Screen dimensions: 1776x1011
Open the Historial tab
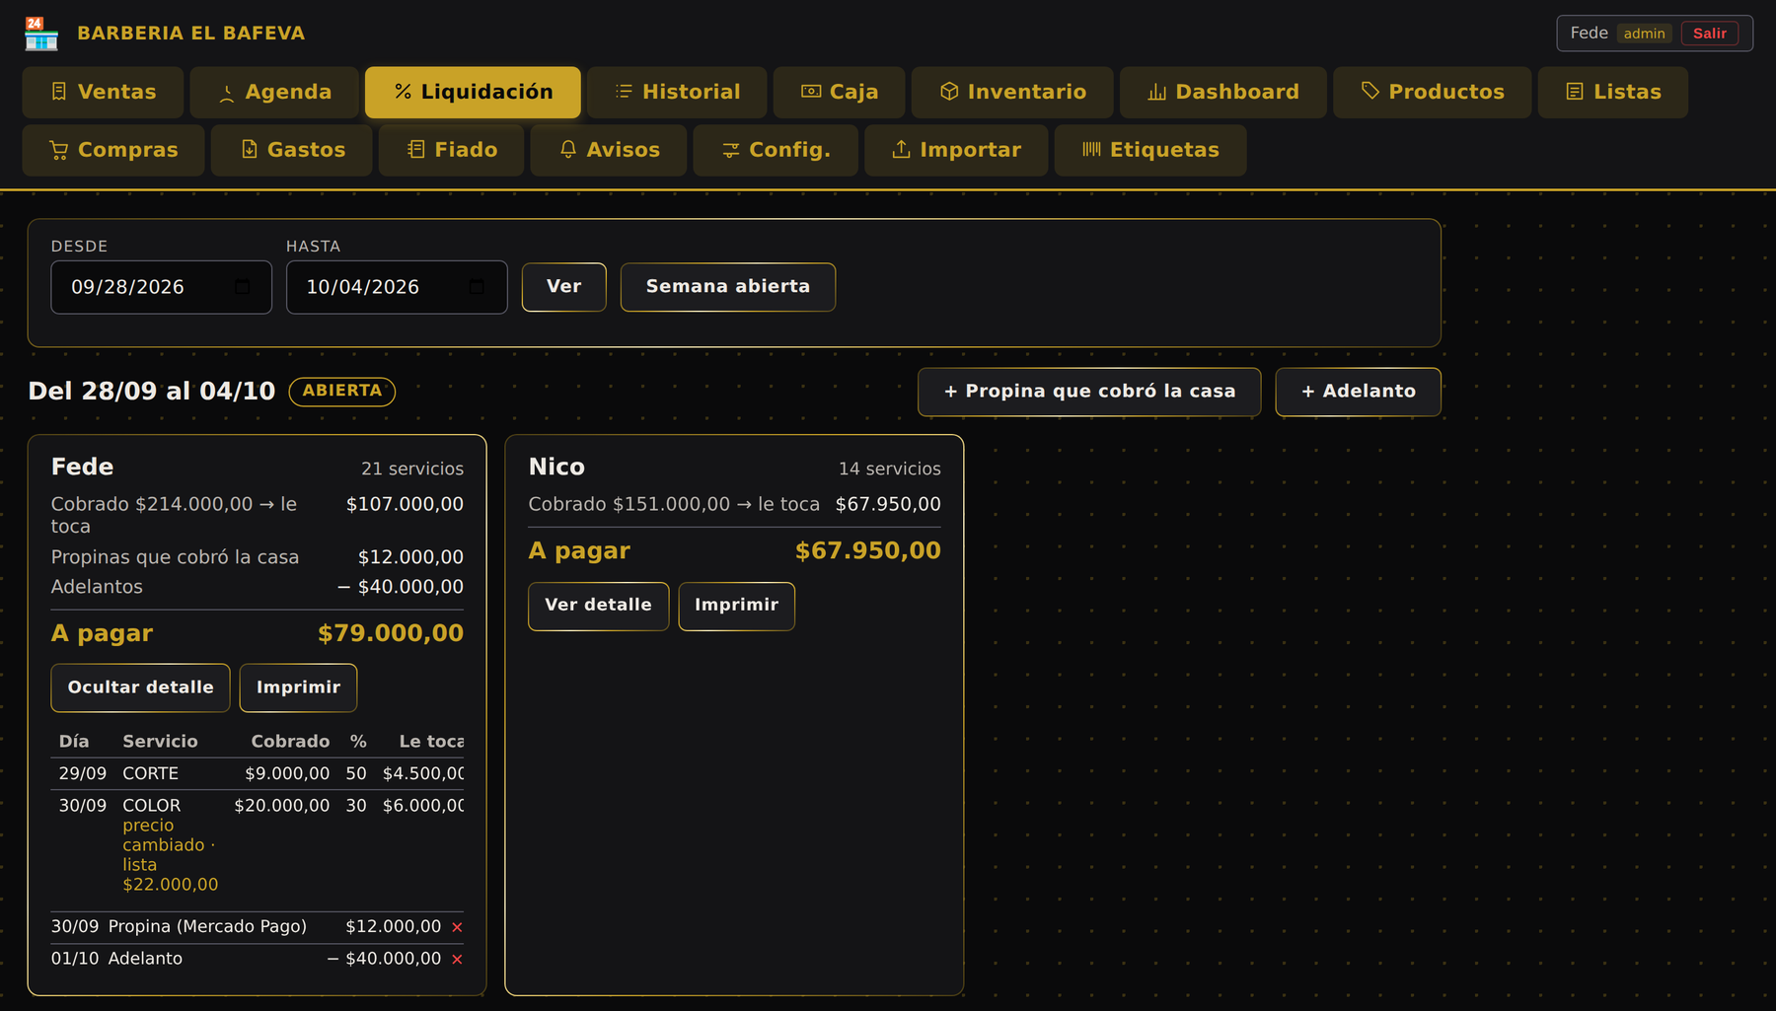(x=677, y=93)
